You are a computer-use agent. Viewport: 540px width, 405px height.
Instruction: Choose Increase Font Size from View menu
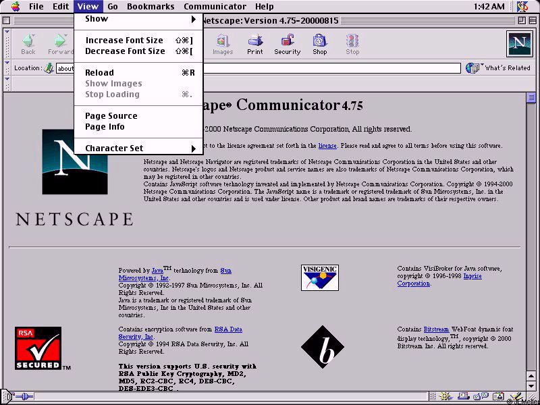coord(139,40)
